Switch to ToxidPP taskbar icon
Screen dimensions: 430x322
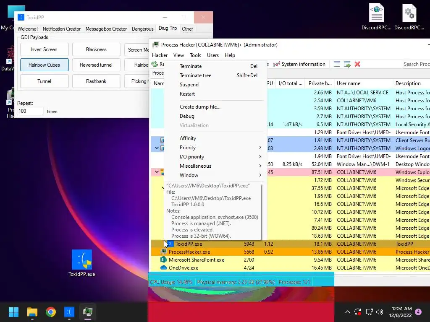(69, 312)
